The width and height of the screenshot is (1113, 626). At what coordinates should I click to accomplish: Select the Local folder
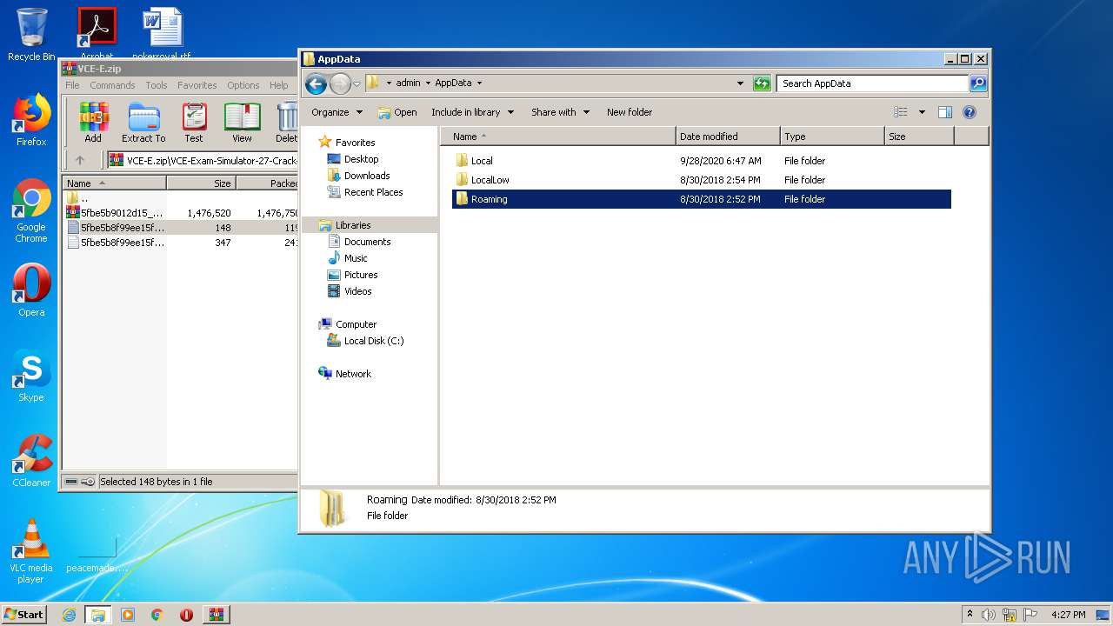pos(482,161)
